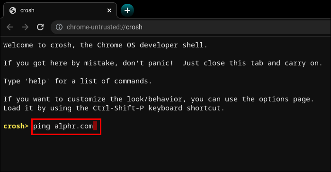This screenshot has width=331, height=172.
Task: Open a new tab with the plus button
Action: click(127, 10)
